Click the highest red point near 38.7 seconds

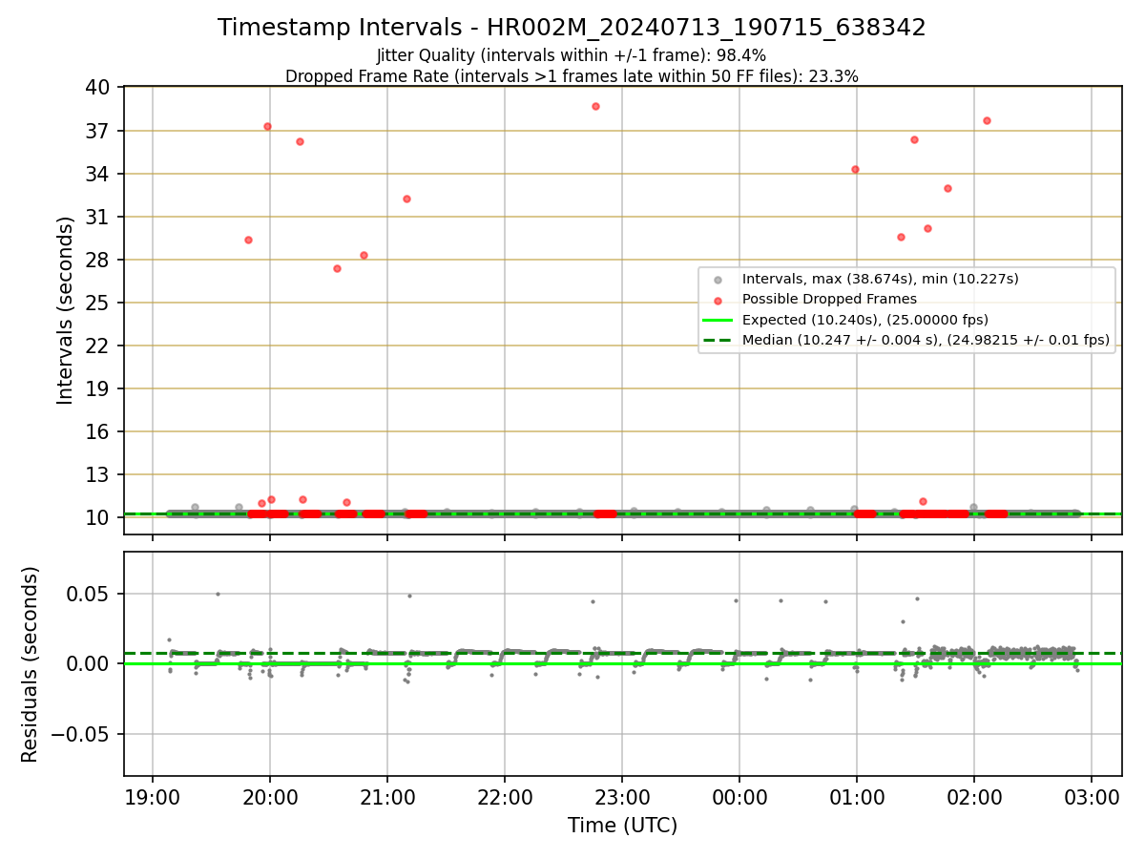(x=595, y=106)
